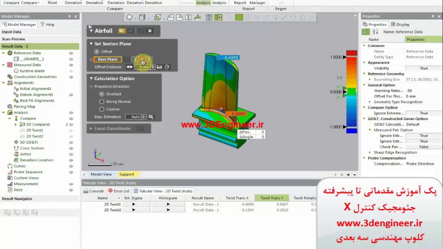The width and height of the screenshot is (443, 249).
Task: Open the Error List tab
Action: coord(119,191)
